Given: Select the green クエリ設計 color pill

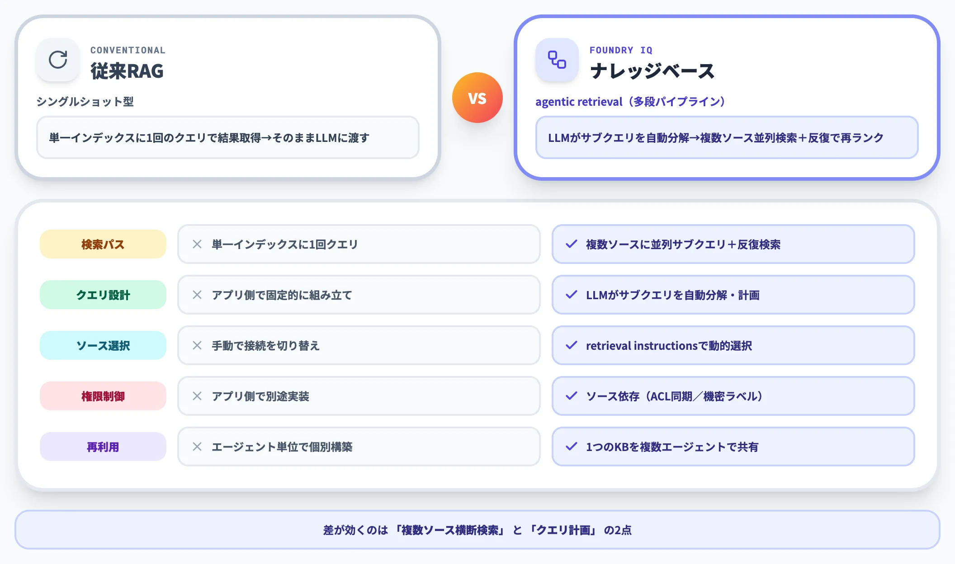Looking at the screenshot, I should click(103, 295).
